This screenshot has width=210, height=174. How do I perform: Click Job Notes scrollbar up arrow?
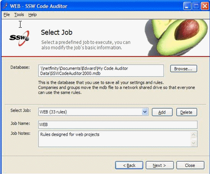click(193, 135)
